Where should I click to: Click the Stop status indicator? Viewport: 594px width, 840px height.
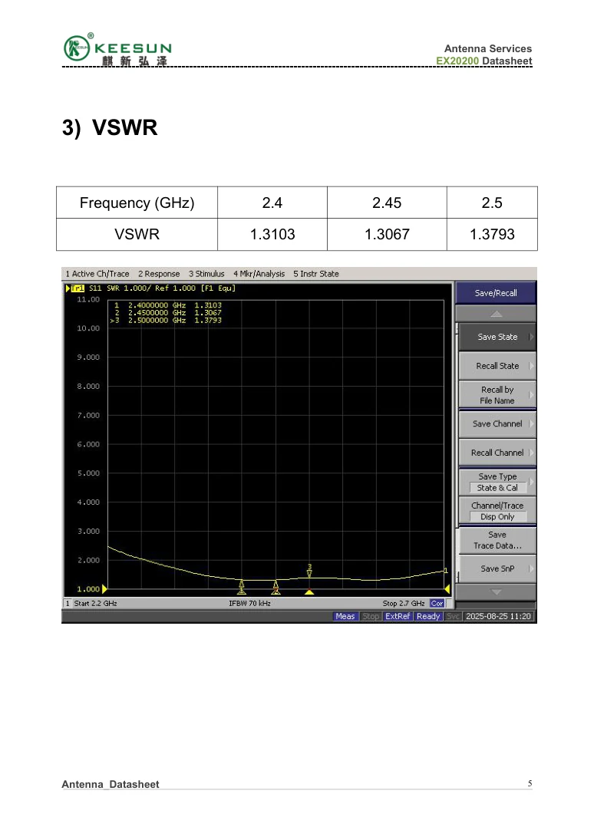point(371,616)
